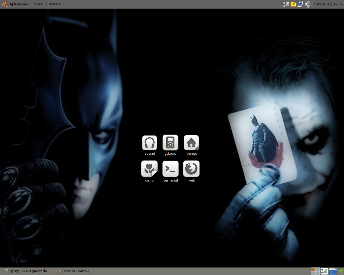Open the Locais menu
This screenshot has width=344, height=275.
[37, 4]
